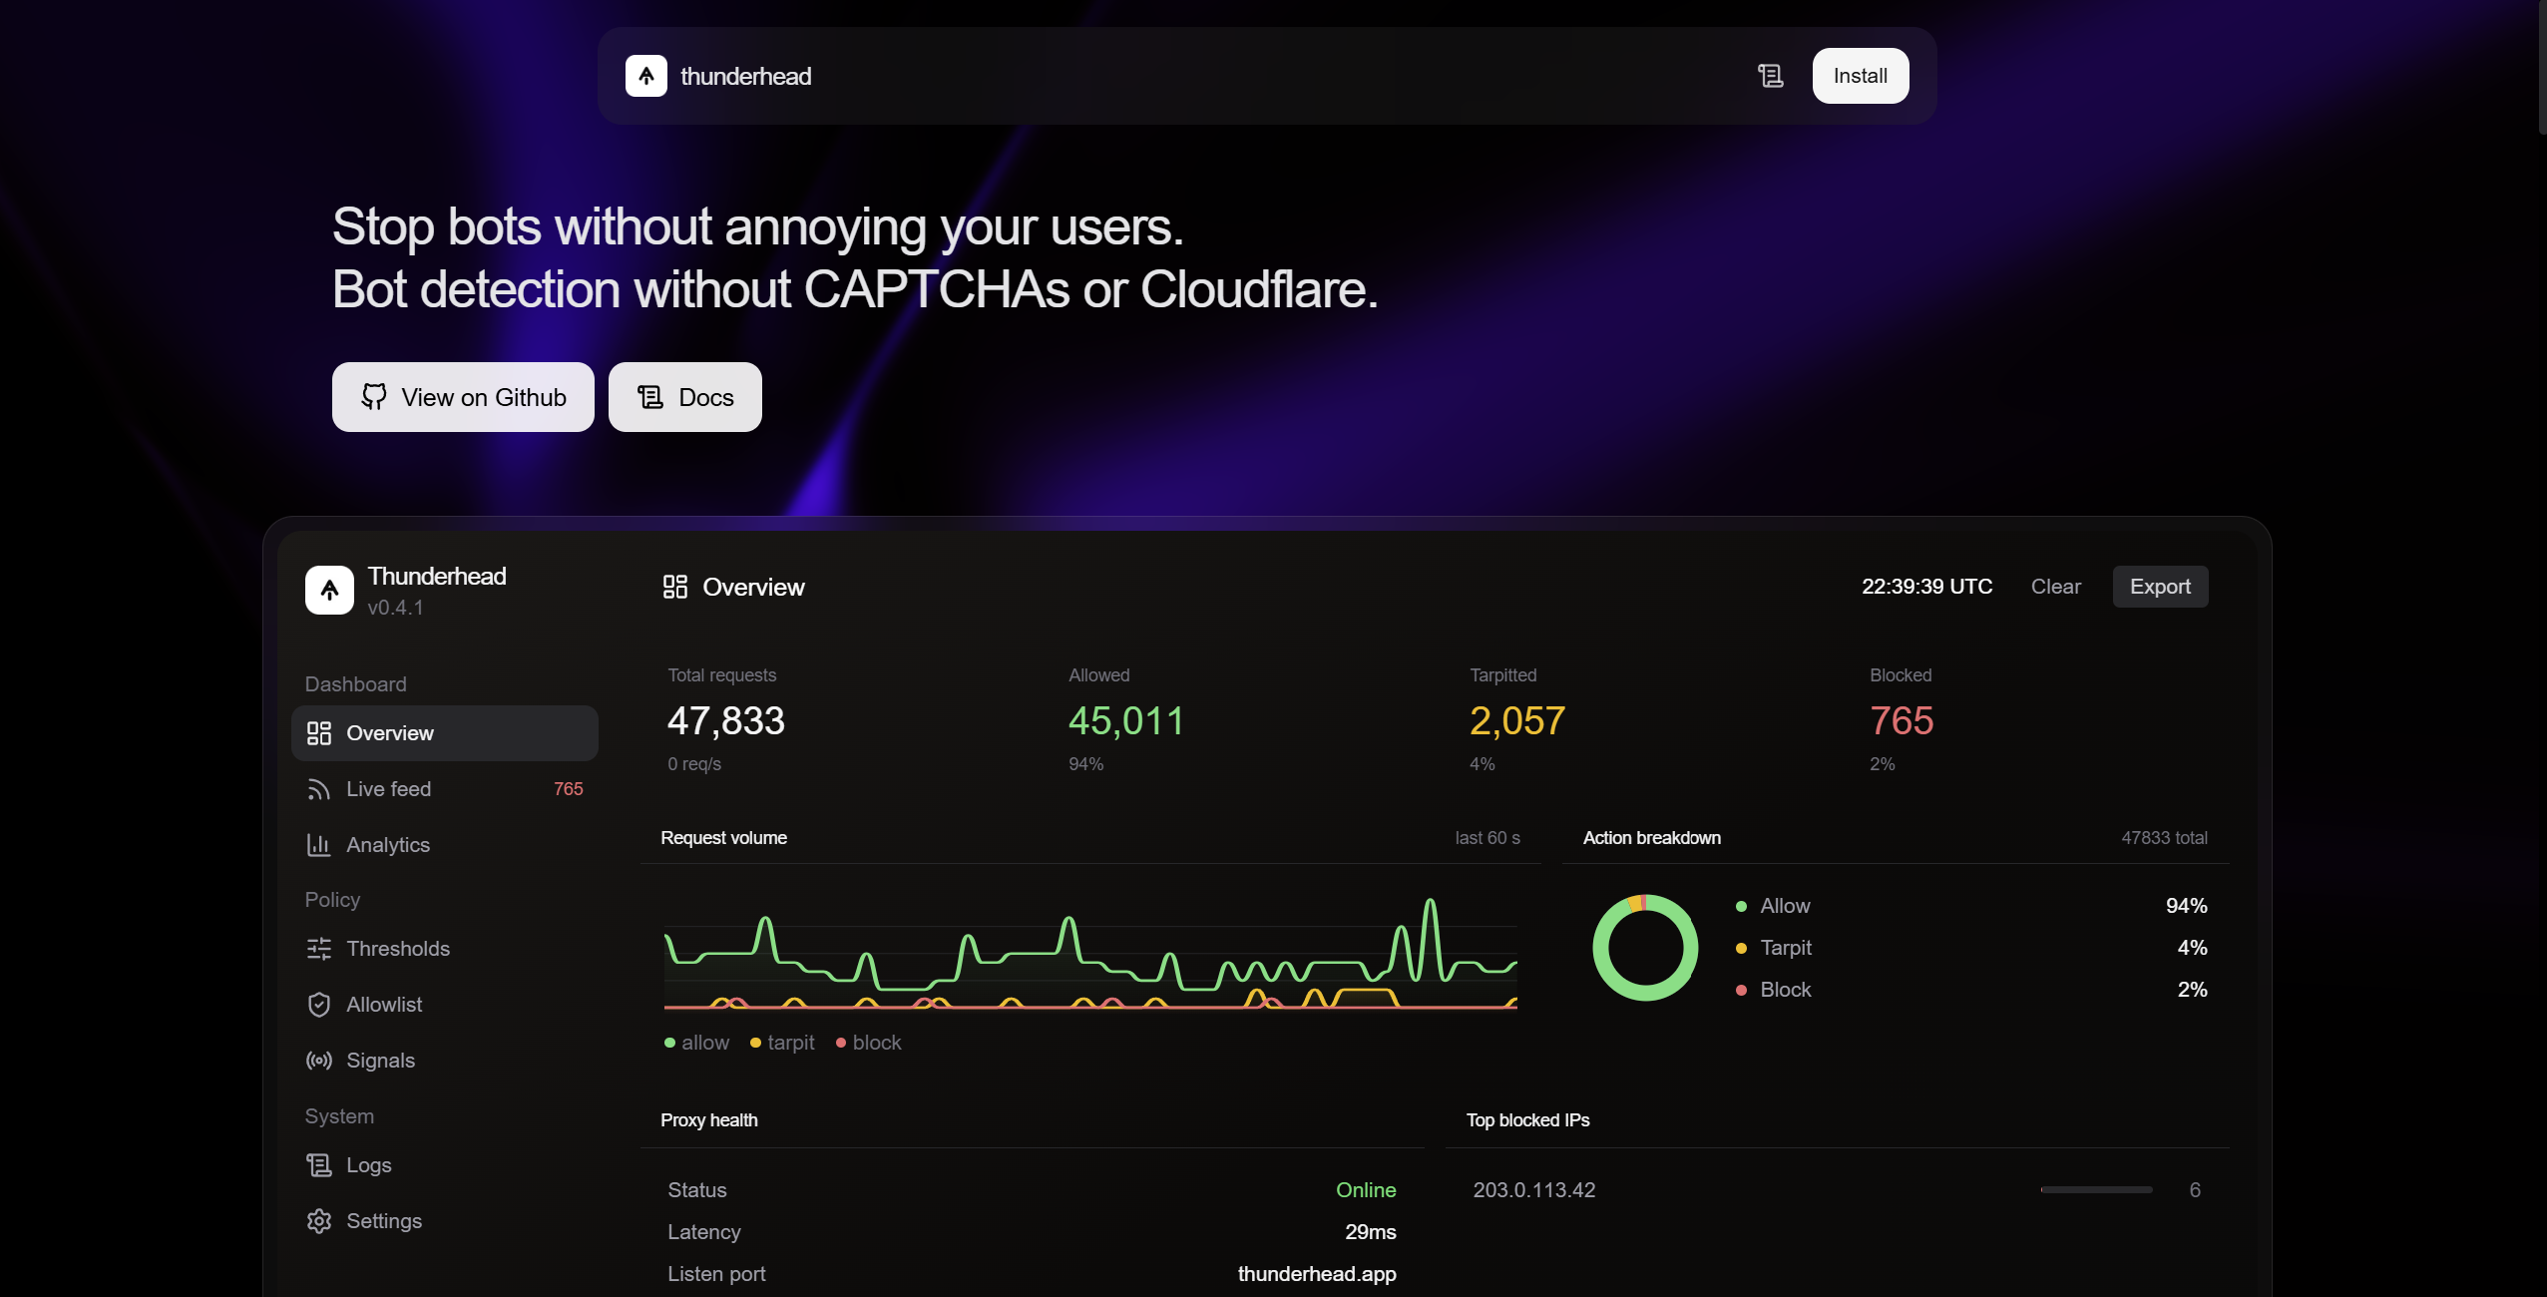The width and height of the screenshot is (2547, 1297).
Task: Open Live feed in the sidebar
Action: pos(445,789)
